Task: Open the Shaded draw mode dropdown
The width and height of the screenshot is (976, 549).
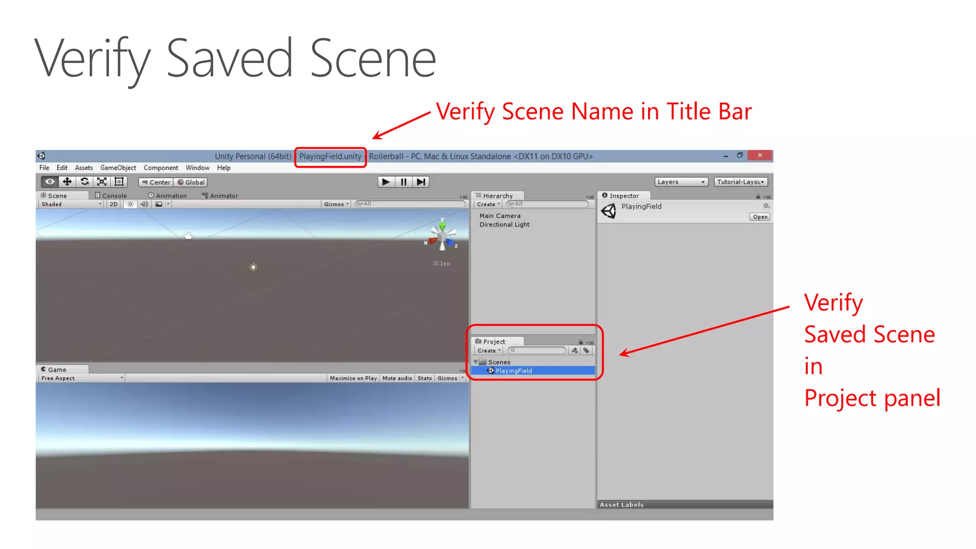Action: tap(71, 204)
